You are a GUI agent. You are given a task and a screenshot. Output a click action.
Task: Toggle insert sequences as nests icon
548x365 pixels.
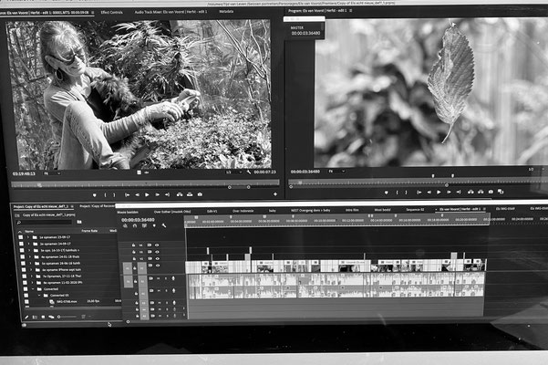tap(125, 226)
